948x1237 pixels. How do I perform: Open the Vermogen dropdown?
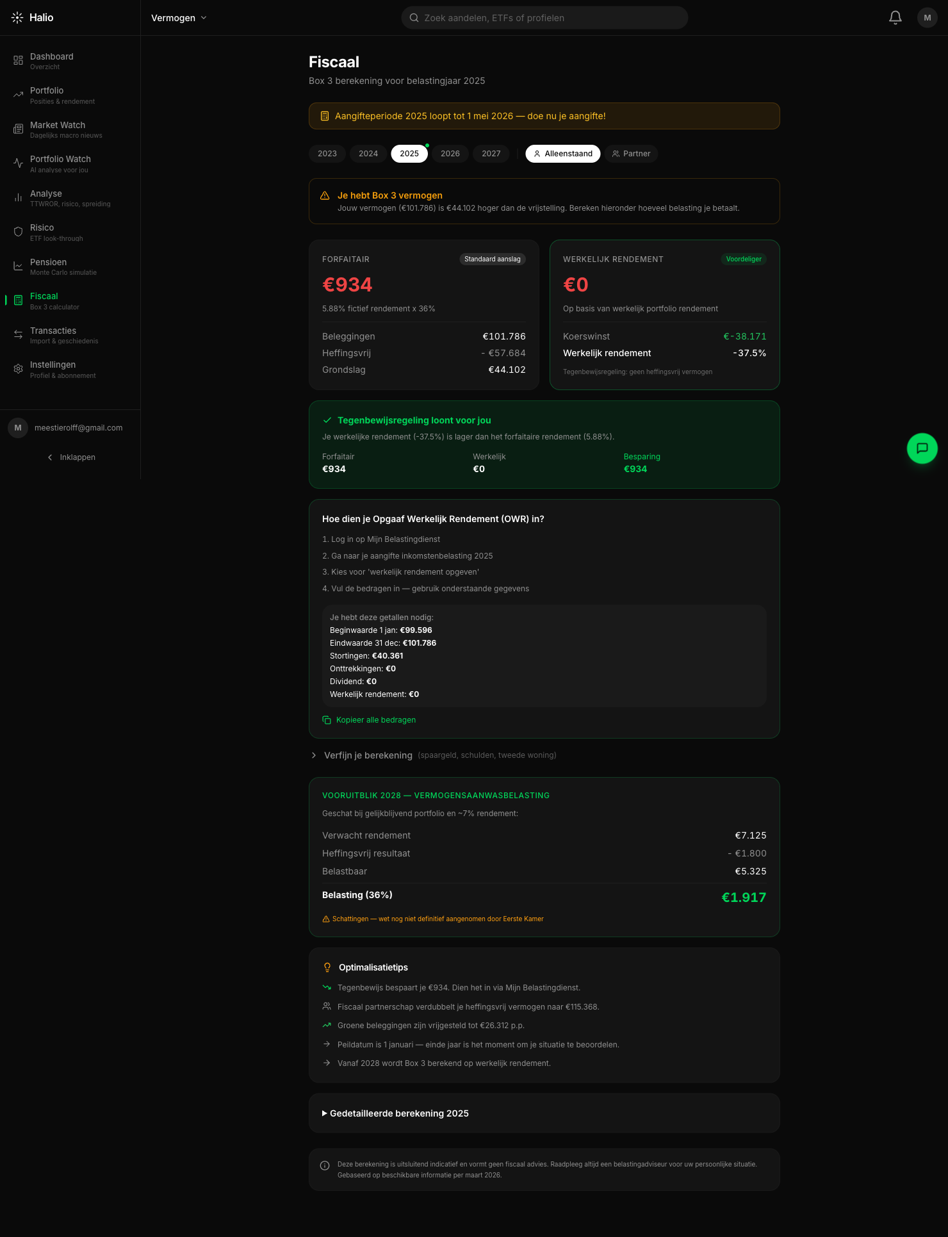pos(179,18)
